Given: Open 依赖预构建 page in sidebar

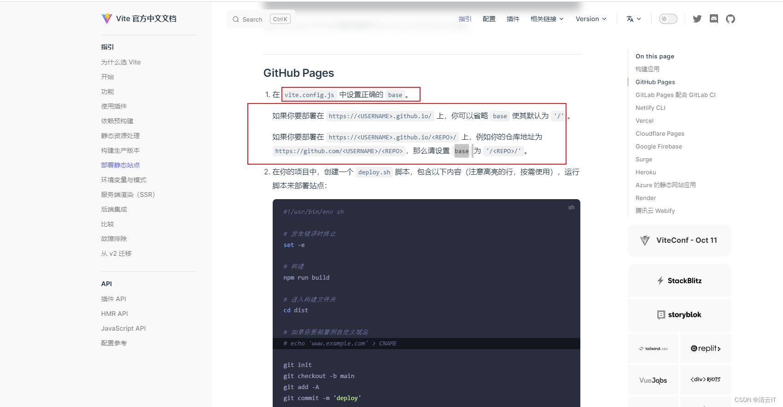Looking at the screenshot, I should click(x=117, y=121).
